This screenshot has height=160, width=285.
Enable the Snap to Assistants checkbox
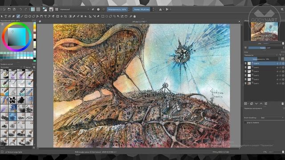coord(245,123)
